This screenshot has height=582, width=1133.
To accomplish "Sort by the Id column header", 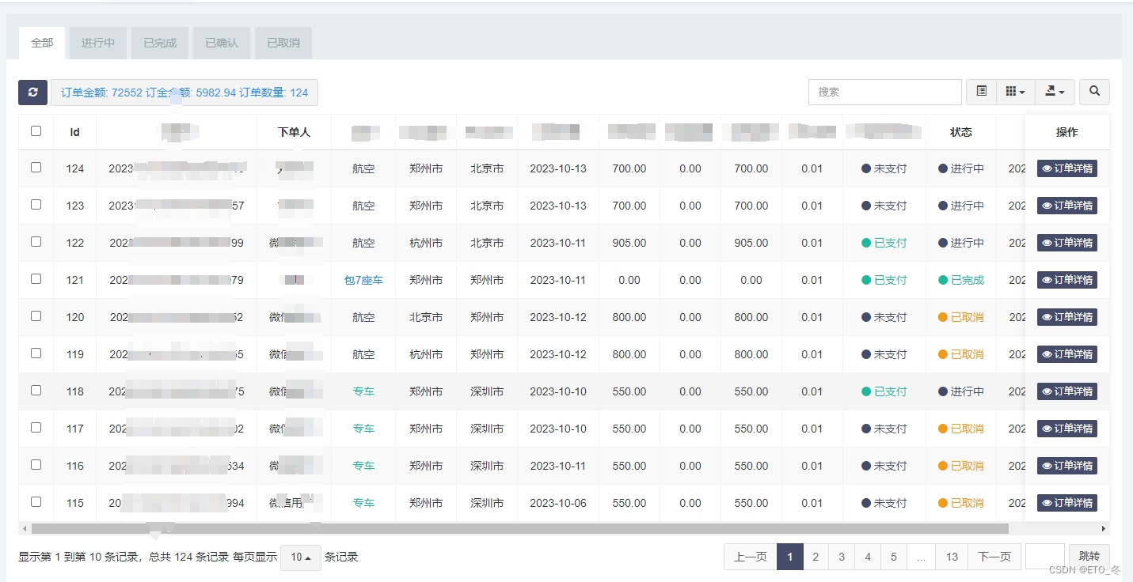I will pos(74,132).
